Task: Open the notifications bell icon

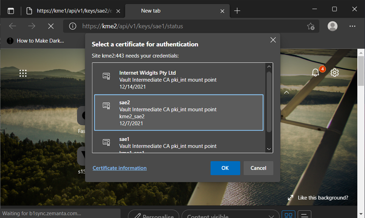Action: [315, 73]
